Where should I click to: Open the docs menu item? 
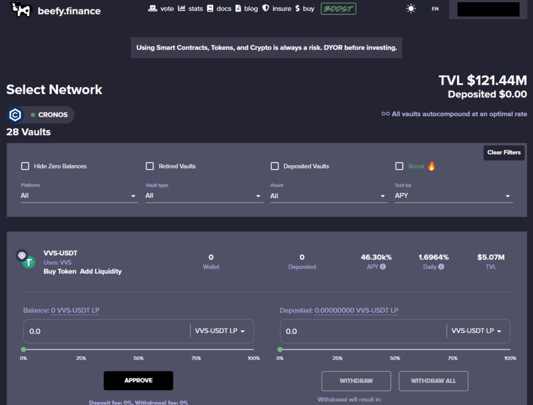(x=224, y=9)
